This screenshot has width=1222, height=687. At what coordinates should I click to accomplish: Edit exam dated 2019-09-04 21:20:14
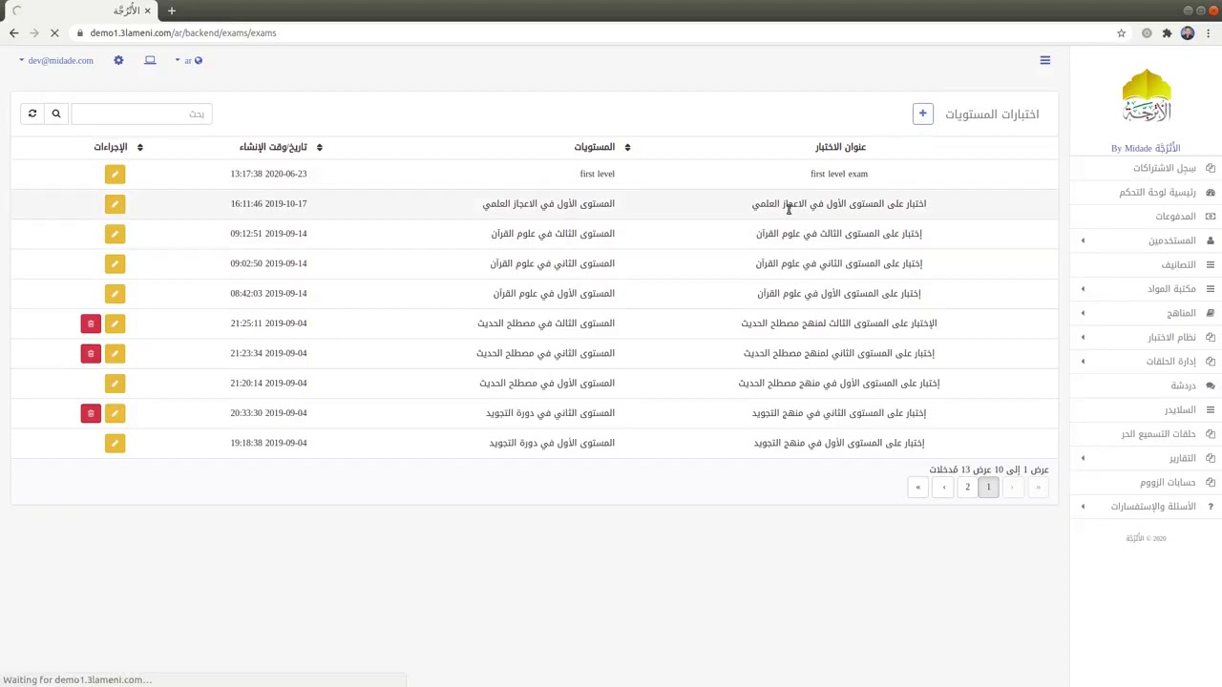(115, 384)
